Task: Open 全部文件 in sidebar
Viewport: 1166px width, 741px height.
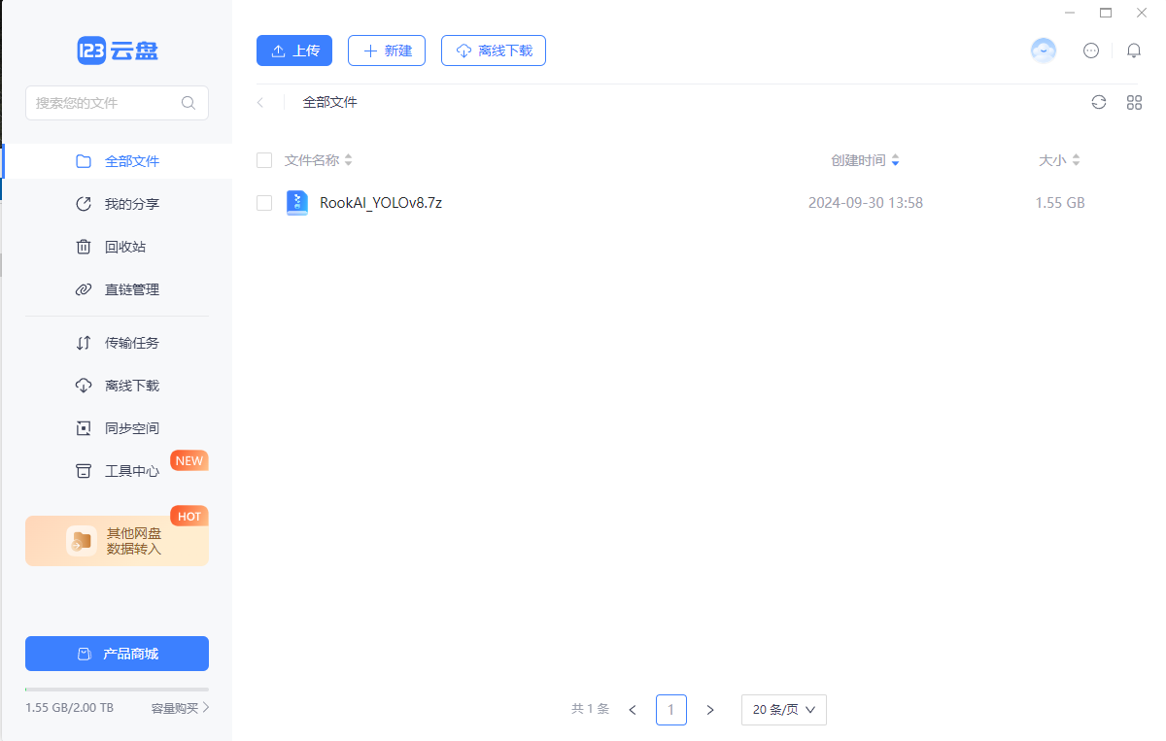Action: coord(117,161)
